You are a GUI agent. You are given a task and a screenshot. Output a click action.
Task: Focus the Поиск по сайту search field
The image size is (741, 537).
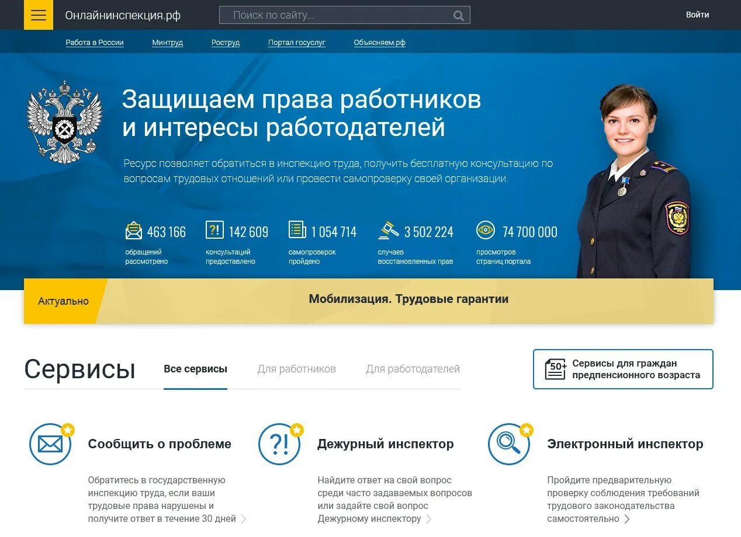tap(344, 15)
